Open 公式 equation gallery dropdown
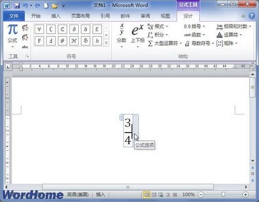Image resolution: width=259 pixels, height=202 pixels. 12,47
